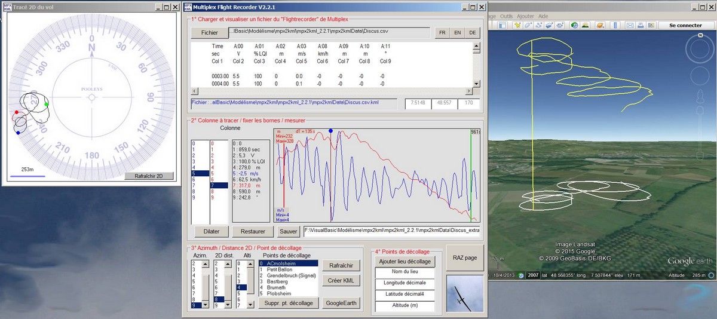This screenshot has height=319, width=717.
Task: Click up arrow of Alti list scrollbar
Action: (249, 263)
